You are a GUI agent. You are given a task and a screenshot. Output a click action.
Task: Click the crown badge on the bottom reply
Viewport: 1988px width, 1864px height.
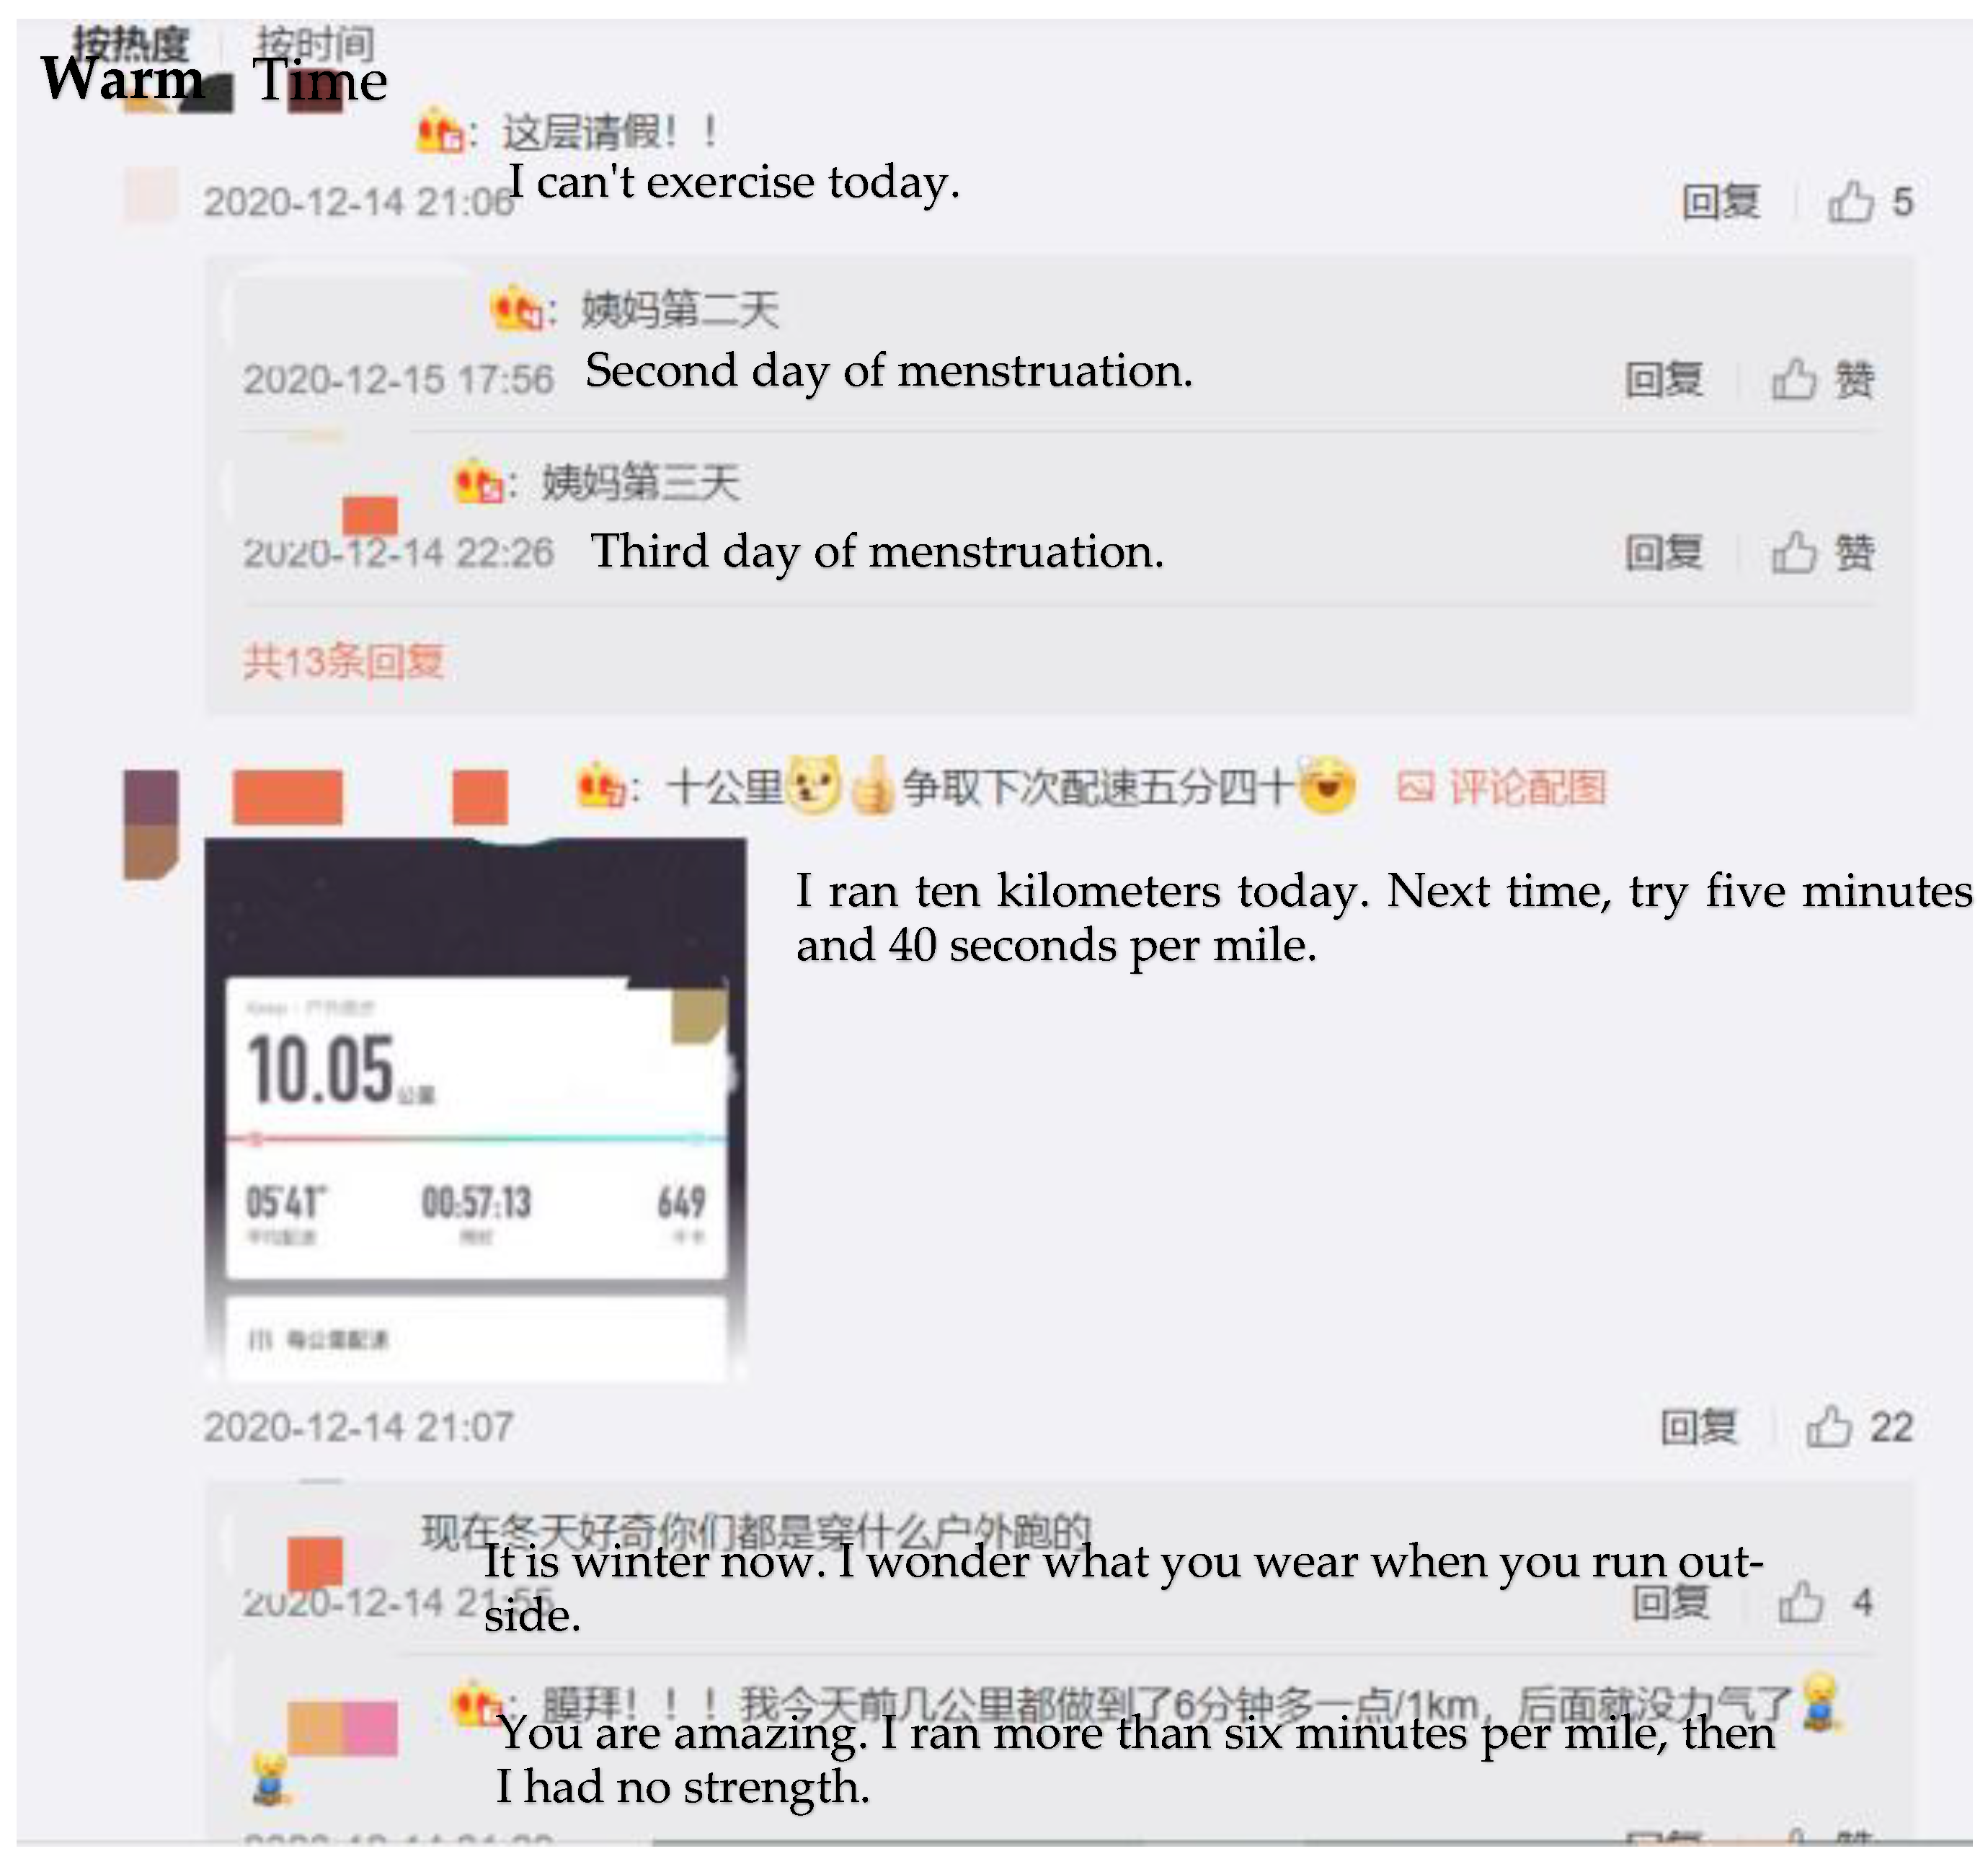476,1704
